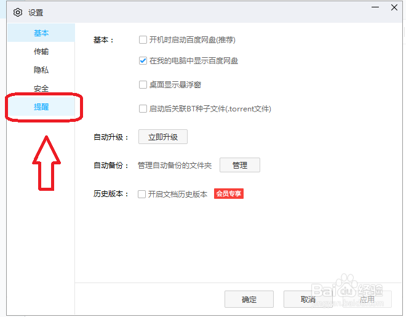The height and width of the screenshot is (317, 406).
Task: Enable 开启文档历史版本 checkbox
Action: coord(141,194)
